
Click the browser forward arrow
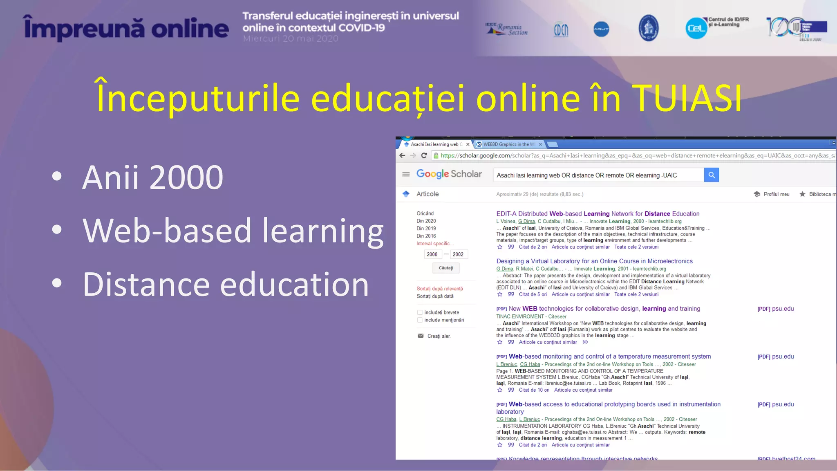click(413, 155)
